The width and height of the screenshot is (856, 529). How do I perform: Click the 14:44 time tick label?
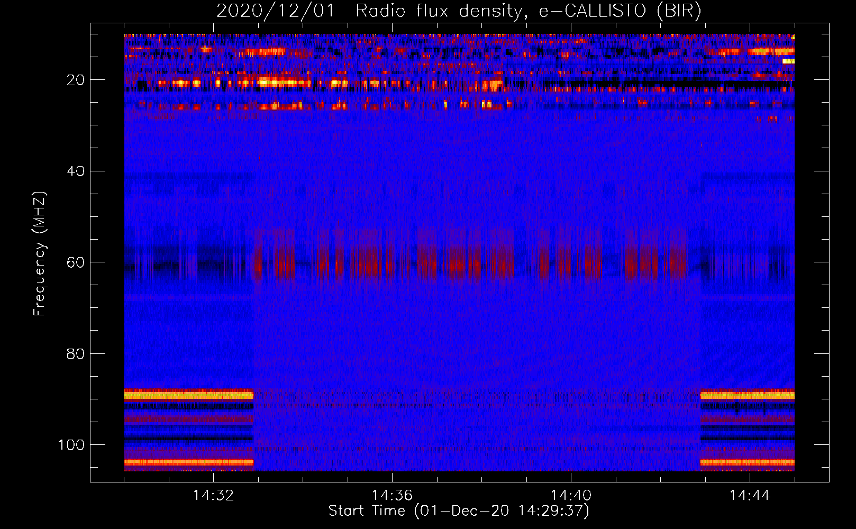[x=750, y=496]
